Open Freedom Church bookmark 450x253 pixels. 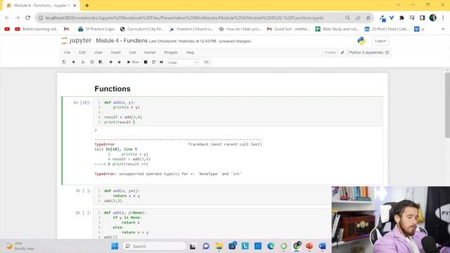(x=191, y=29)
